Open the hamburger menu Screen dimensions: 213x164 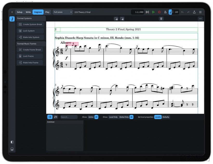coord(200,12)
